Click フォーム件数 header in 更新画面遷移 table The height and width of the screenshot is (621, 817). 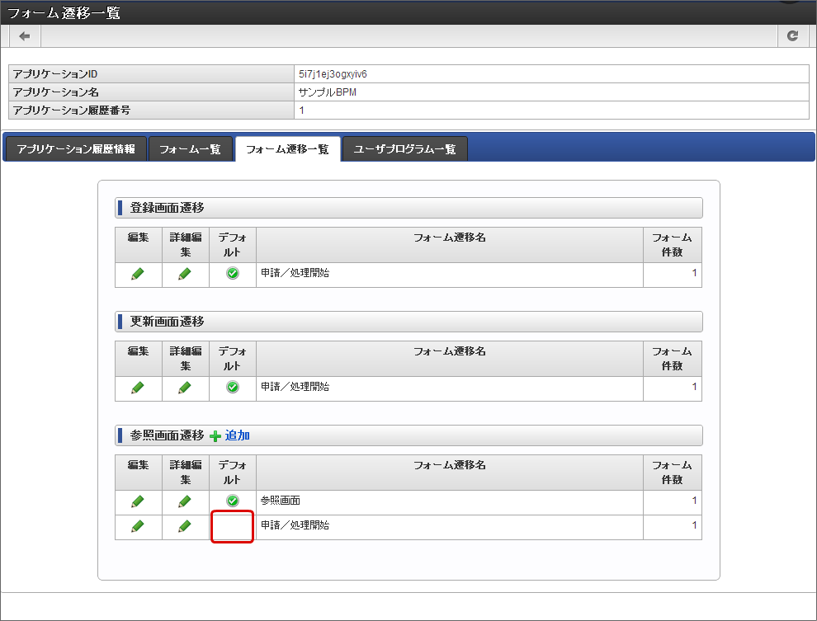point(672,359)
